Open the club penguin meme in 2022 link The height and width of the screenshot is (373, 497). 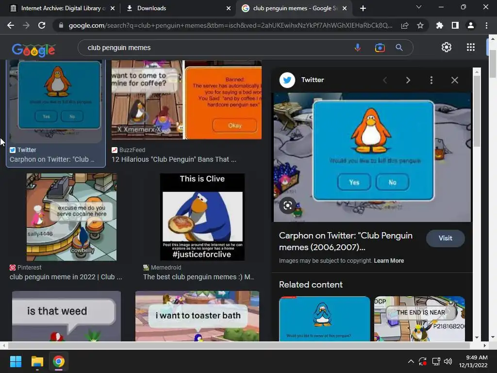66,277
